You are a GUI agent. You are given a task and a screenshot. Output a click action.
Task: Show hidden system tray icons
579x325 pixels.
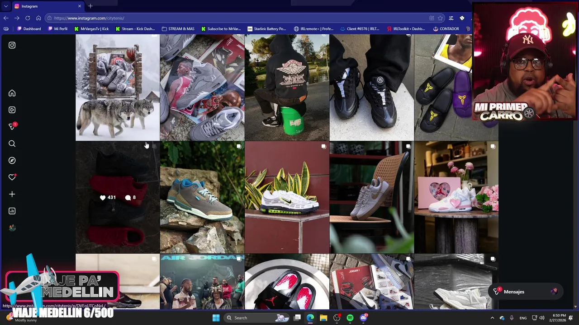click(492, 318)
